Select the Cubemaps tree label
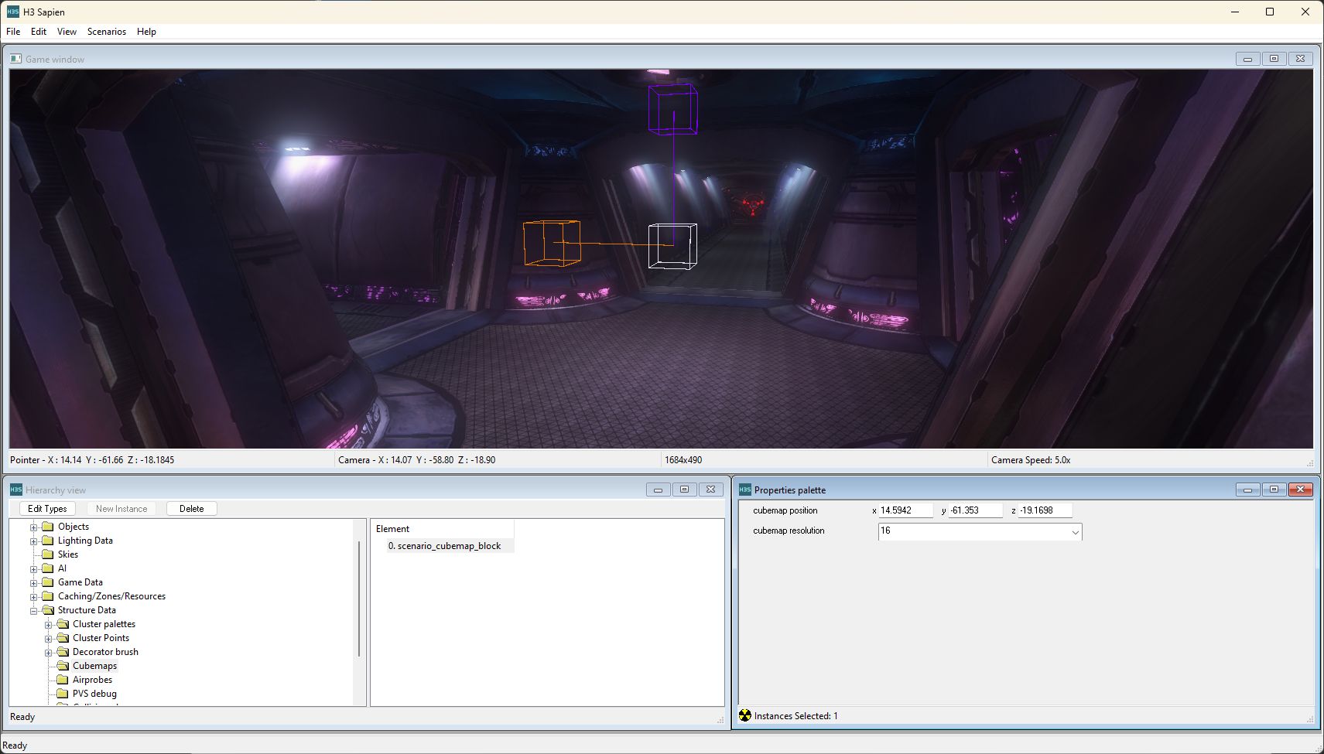 point(94,666)
